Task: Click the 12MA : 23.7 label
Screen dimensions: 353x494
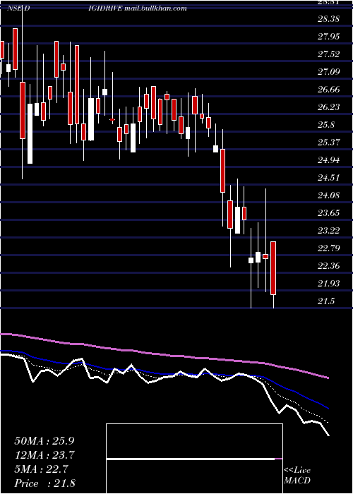Action: (x=44, y=455)
